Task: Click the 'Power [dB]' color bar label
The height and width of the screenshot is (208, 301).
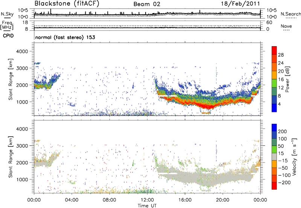Action: (x=287, y=79)
